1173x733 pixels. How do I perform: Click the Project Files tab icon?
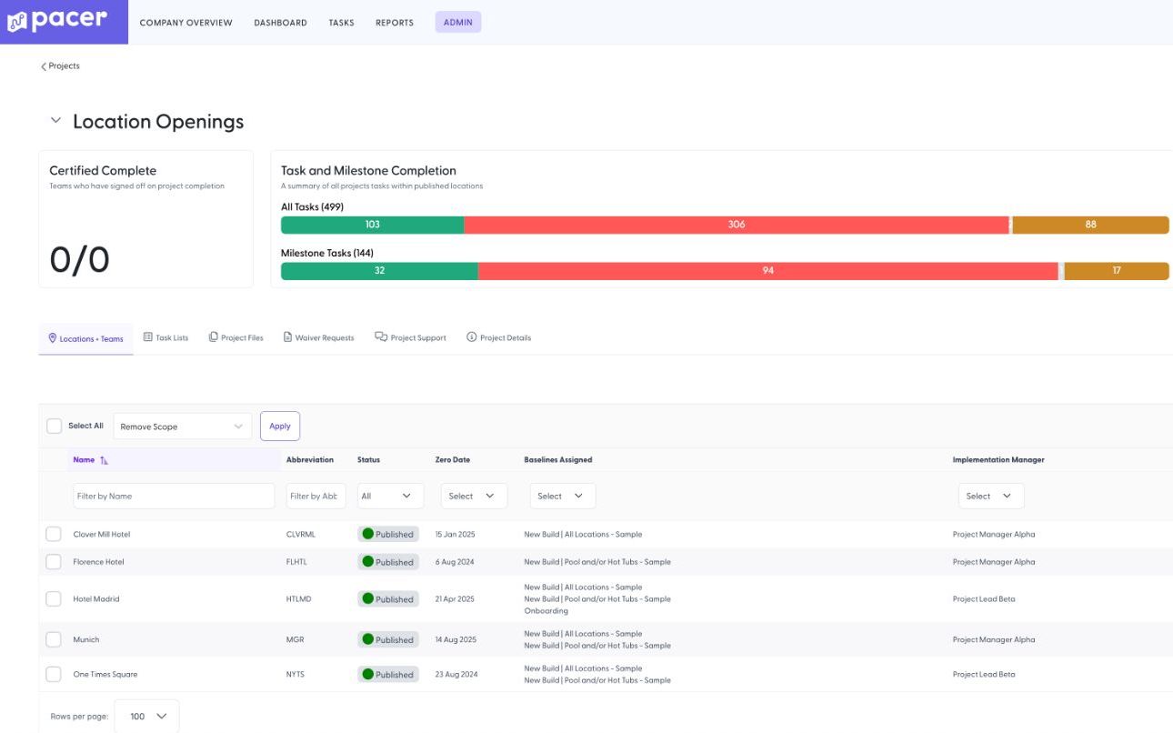click(214, 337)
